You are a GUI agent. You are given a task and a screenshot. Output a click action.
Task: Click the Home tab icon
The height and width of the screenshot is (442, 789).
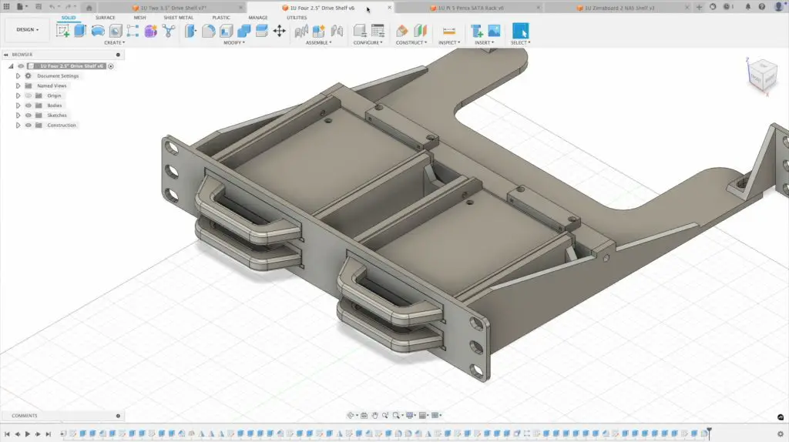89,8
